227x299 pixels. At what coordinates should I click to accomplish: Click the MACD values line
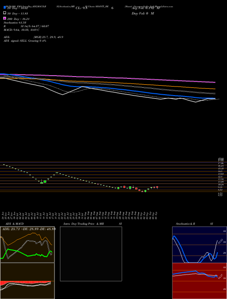coord(21,30)
